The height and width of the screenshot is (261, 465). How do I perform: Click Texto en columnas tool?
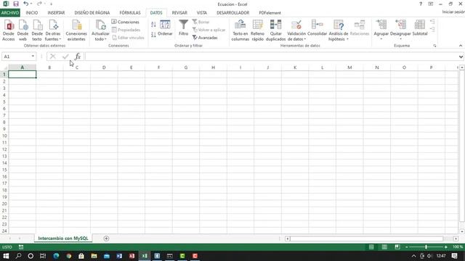[240, 30]
